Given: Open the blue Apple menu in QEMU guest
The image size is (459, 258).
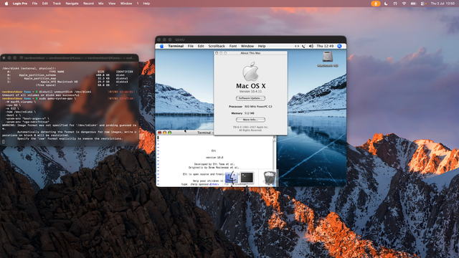Looking at the screenshot, I should coord(161,46).
